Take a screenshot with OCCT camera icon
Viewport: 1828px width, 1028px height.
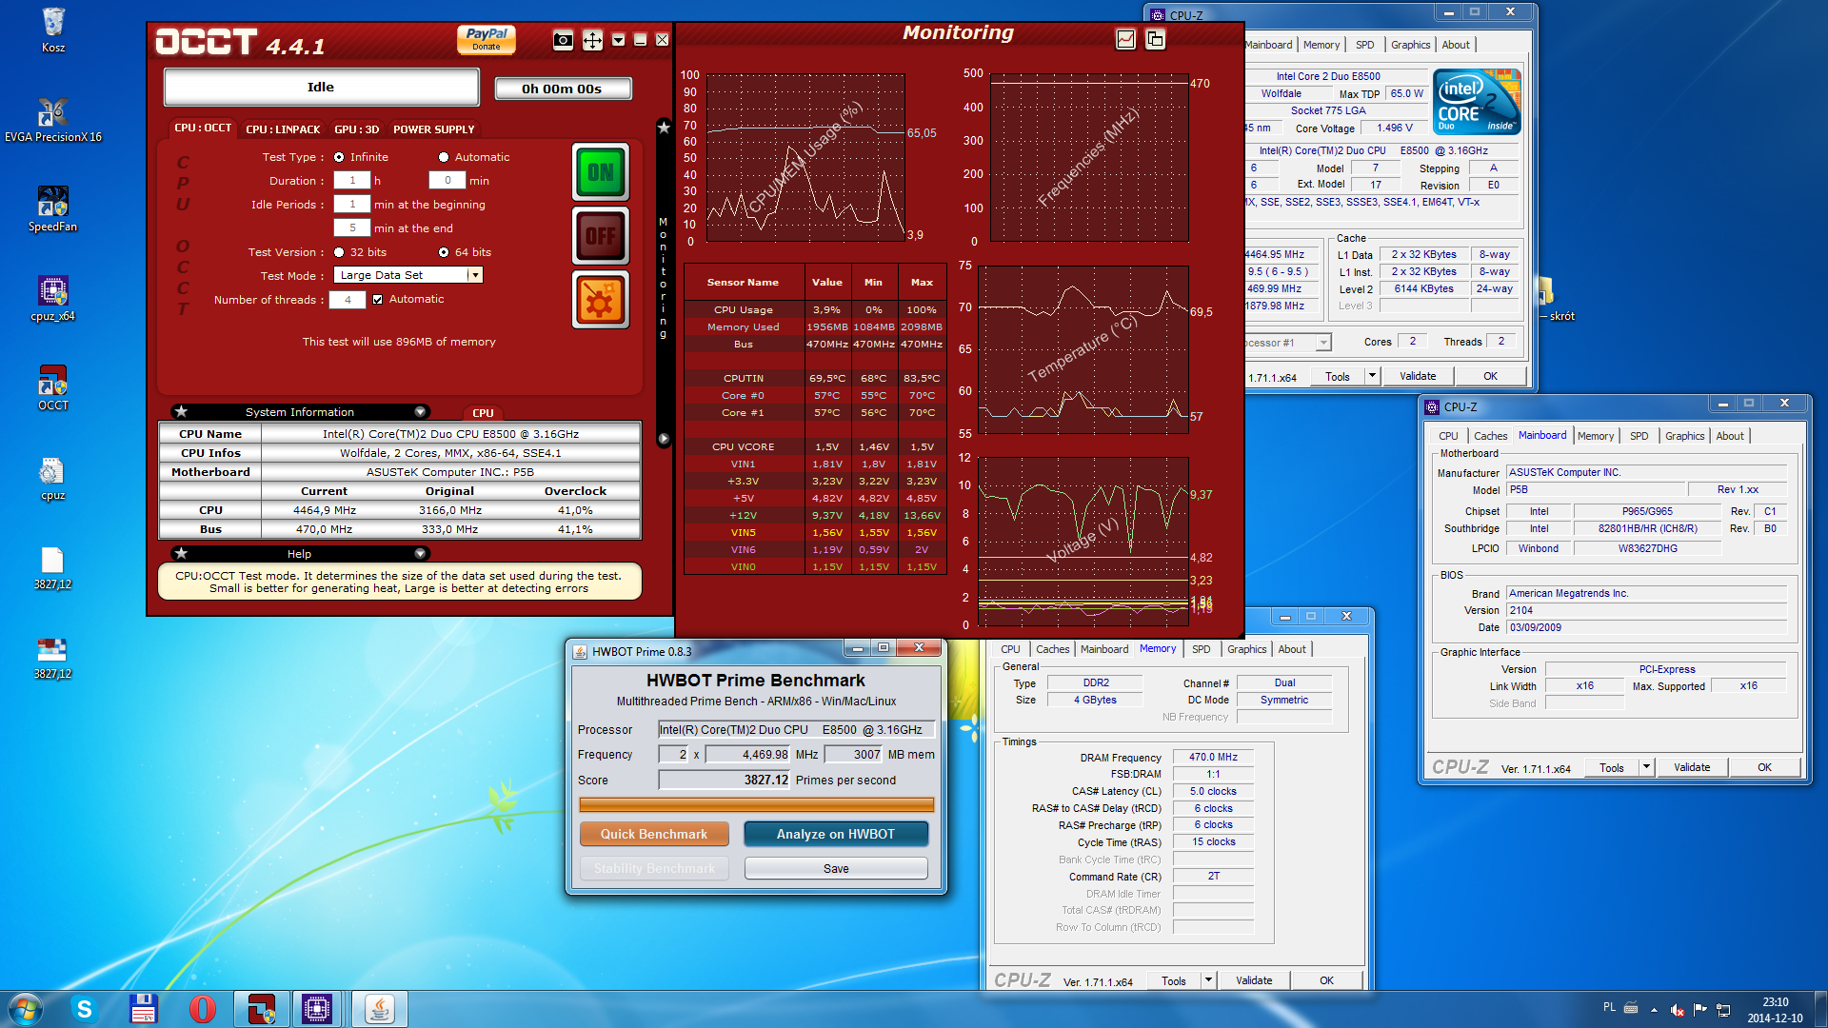coord(564,40)
